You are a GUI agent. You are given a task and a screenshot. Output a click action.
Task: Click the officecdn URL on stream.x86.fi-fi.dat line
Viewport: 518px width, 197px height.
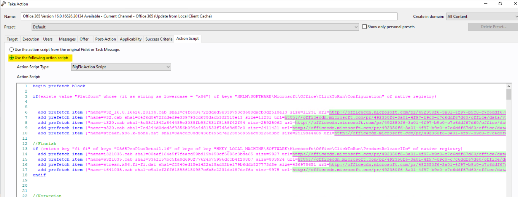point(417,165)
